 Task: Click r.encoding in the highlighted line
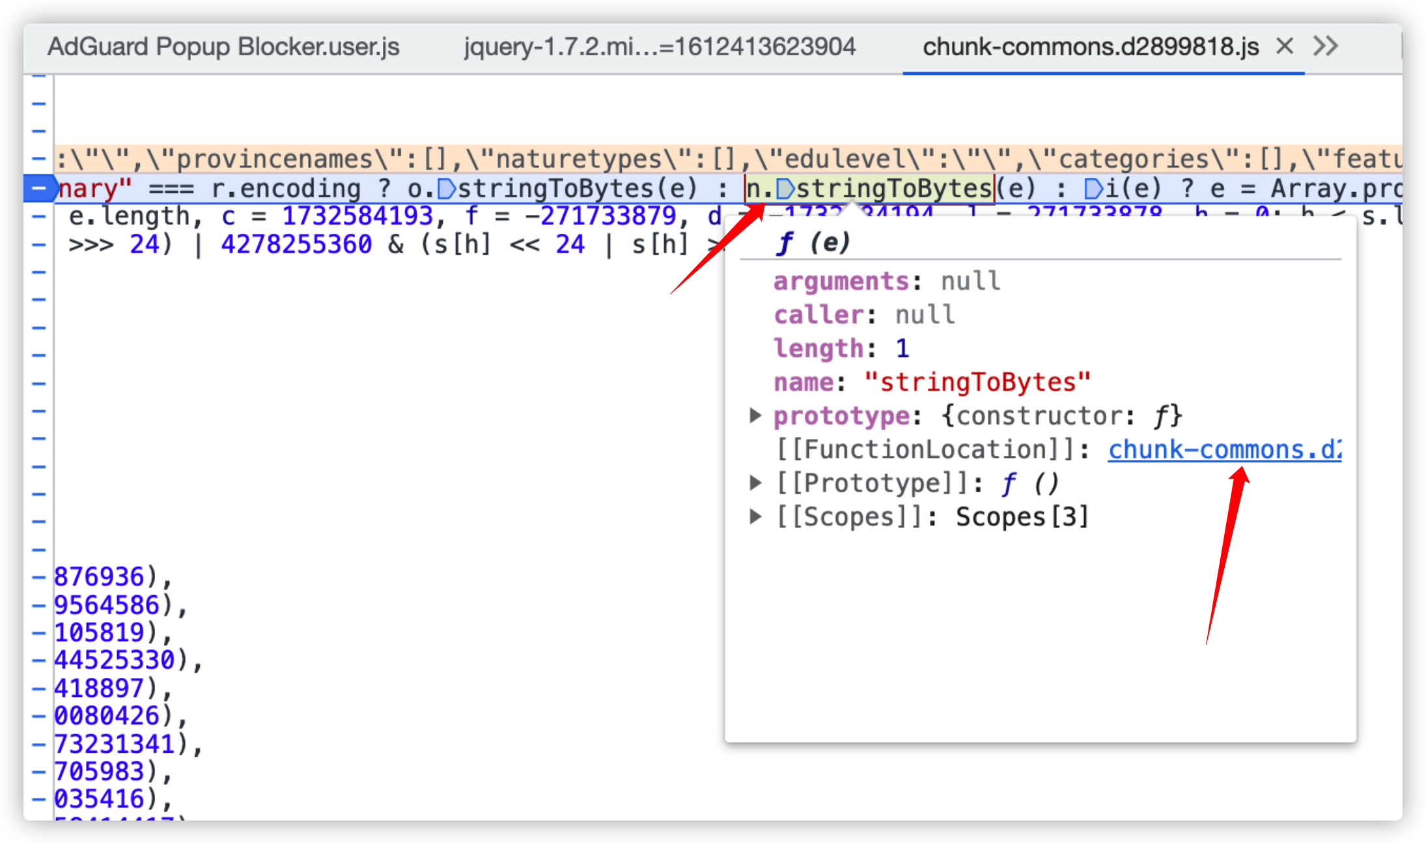(x=286, y=189)
